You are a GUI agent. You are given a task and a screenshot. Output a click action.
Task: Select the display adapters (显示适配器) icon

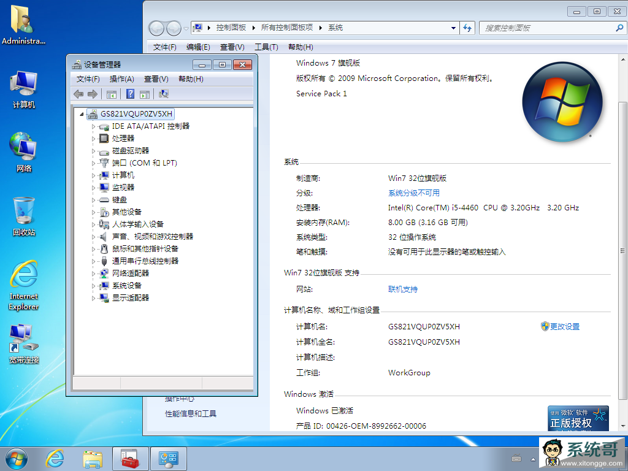pyautogui.click(x=104, y=298)
